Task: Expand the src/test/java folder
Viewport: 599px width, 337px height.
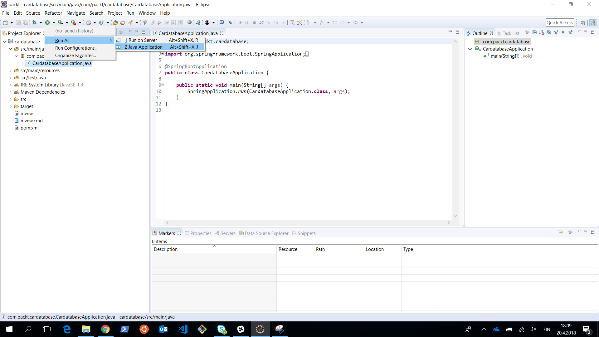Action: 11,78
